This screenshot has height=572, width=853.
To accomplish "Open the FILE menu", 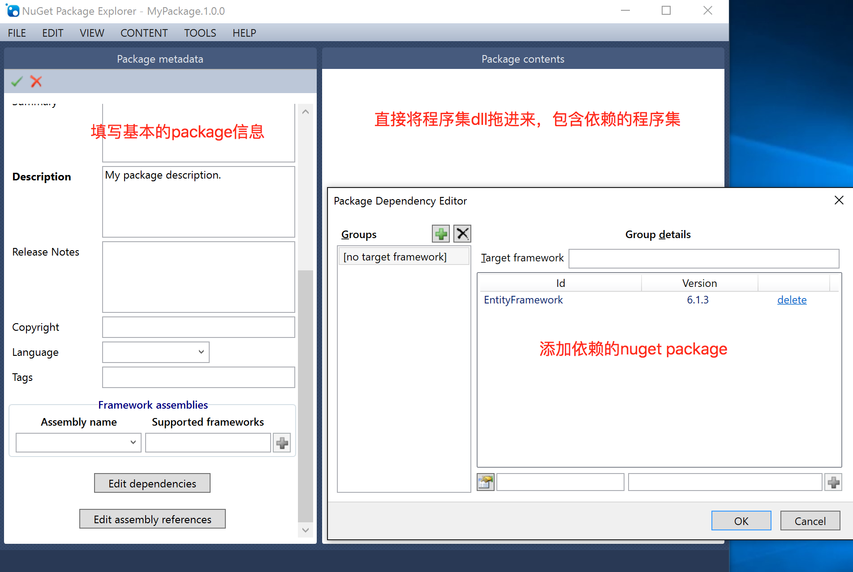I will pyautogui.click(x=17, y=33).
